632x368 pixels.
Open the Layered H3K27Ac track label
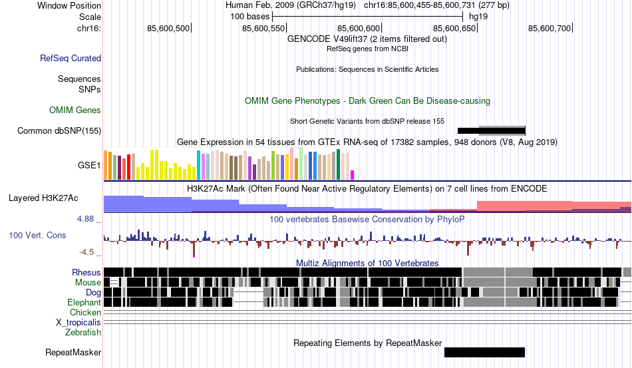point(43,198)
